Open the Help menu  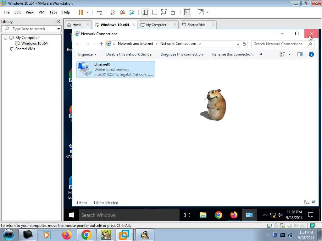pos(66,12)
